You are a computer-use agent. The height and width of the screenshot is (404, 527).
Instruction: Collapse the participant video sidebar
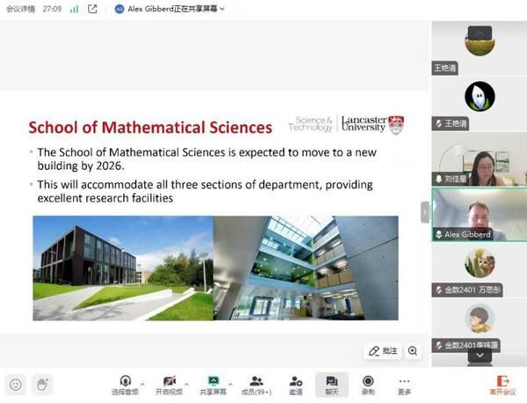(425, 212)
